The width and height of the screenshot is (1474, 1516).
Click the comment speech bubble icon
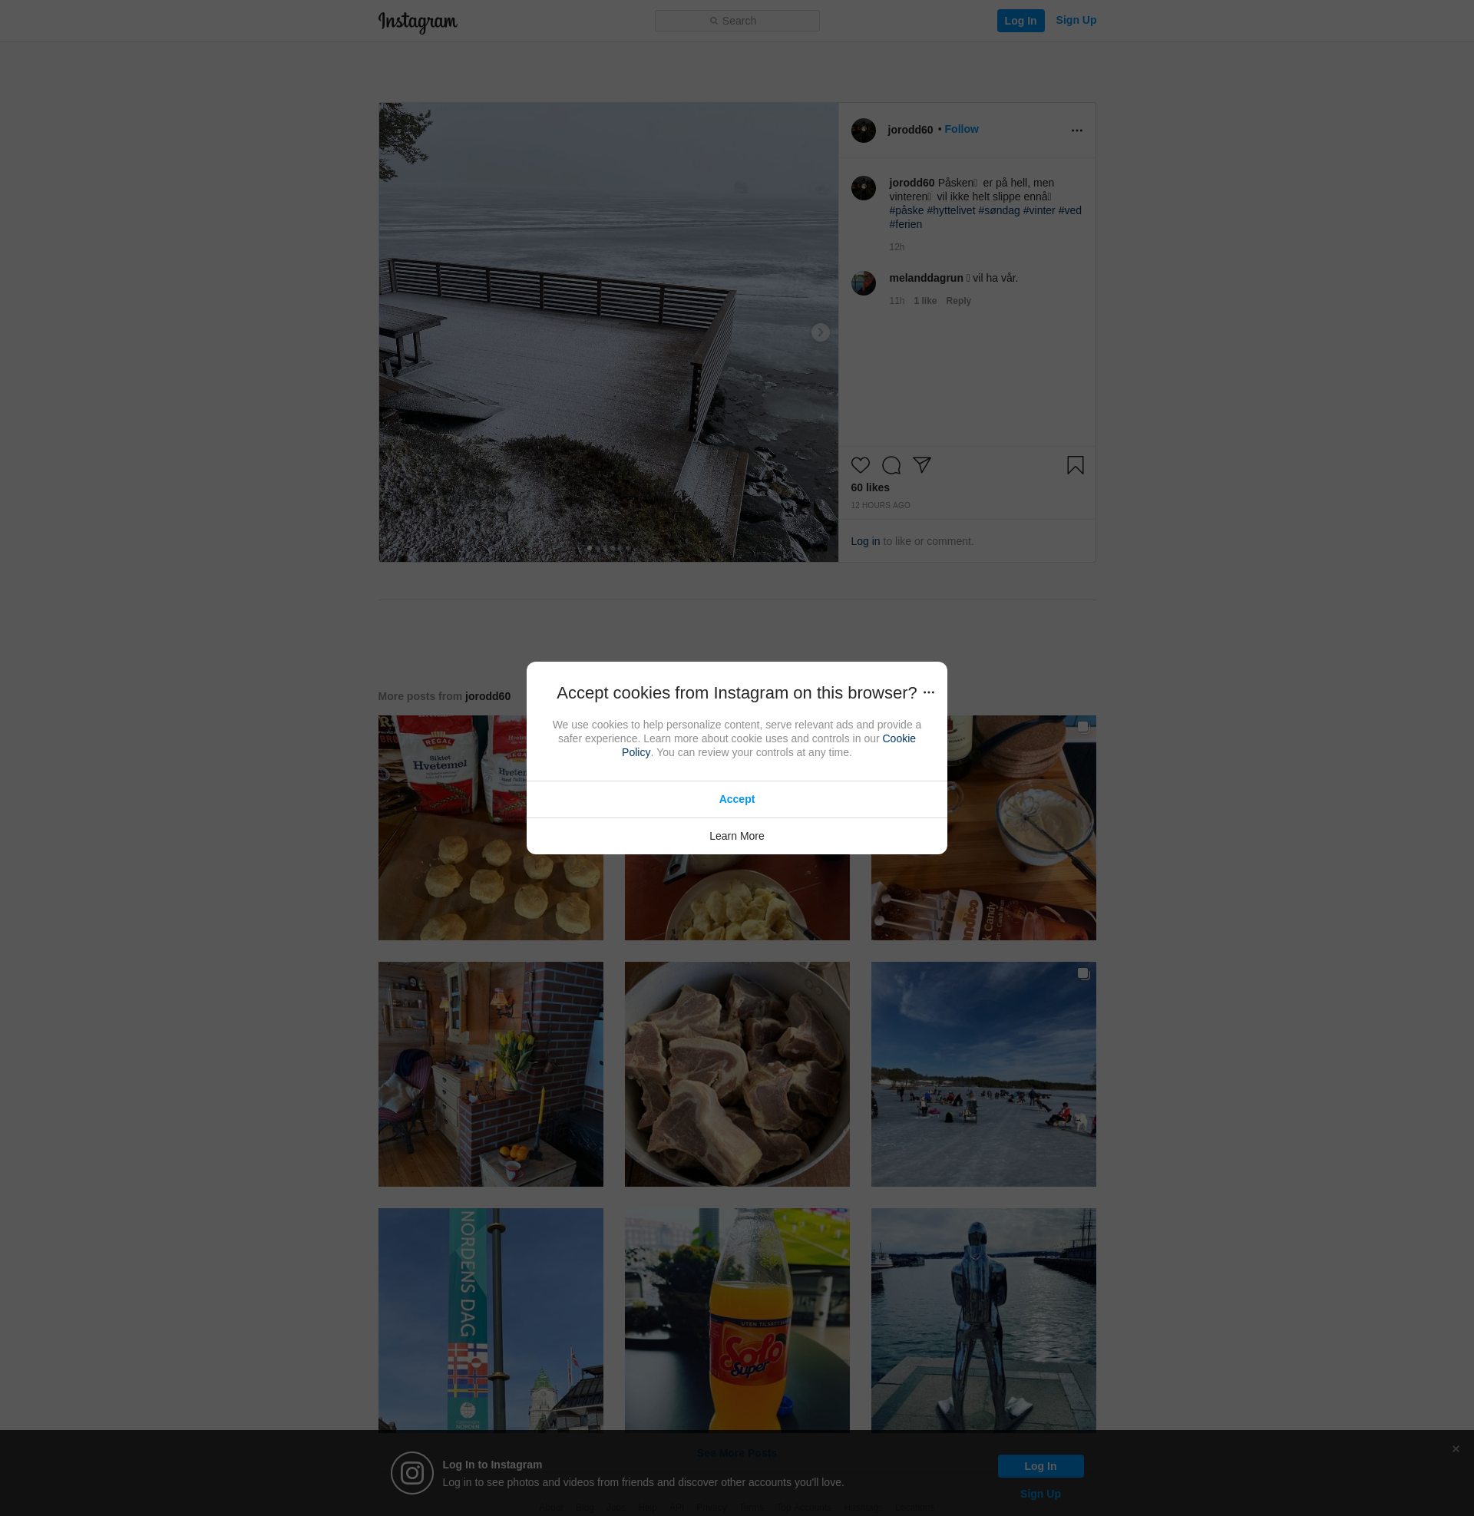891,465
